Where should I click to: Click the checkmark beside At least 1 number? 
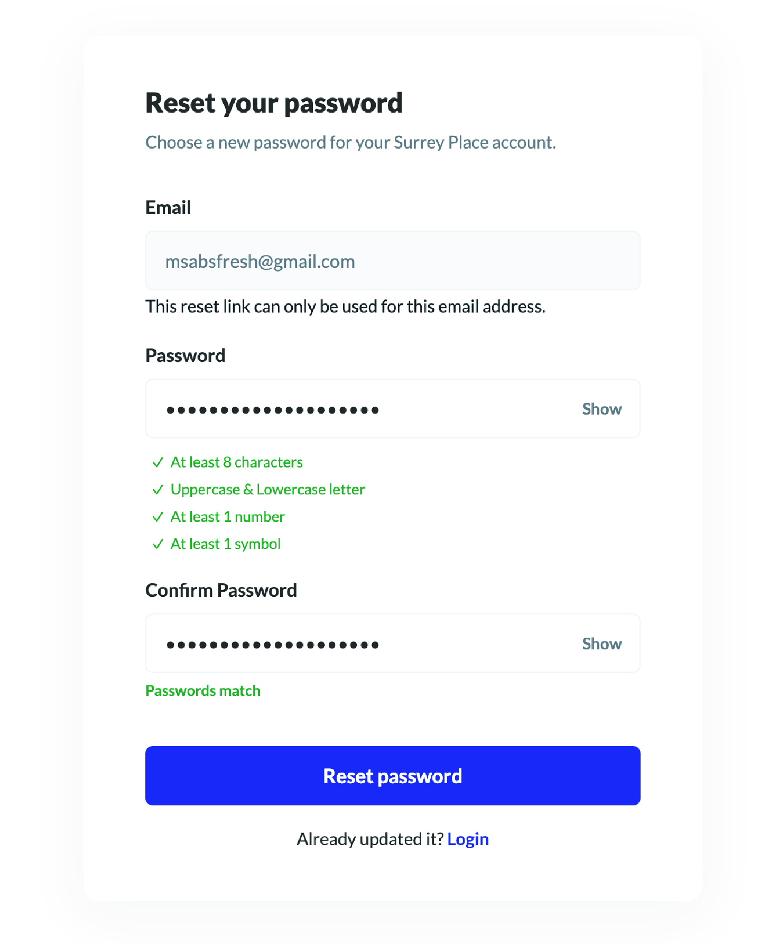[158, 517]
